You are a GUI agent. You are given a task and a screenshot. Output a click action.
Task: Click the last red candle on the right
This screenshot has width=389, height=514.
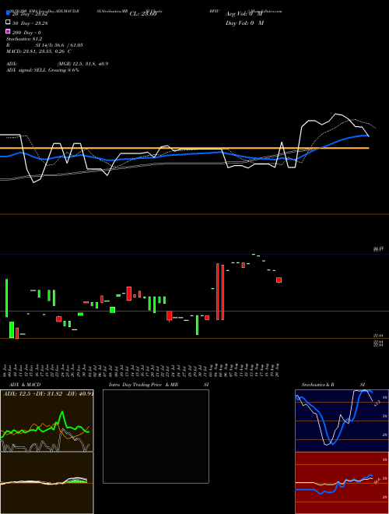coord(279,280)
